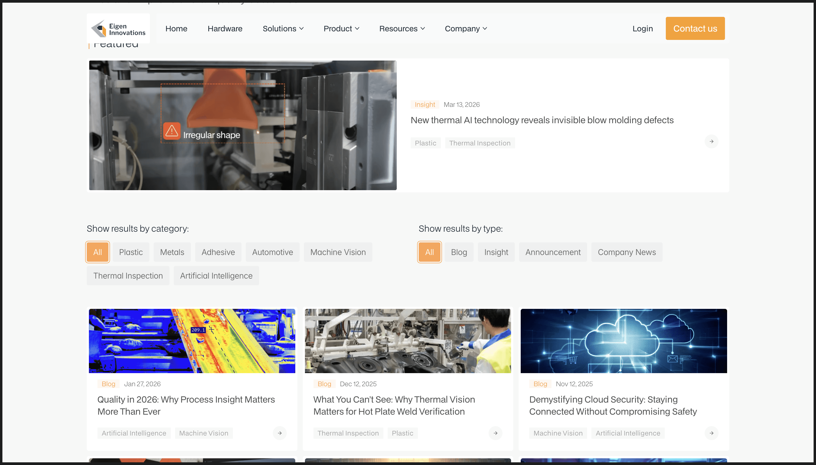
Task: Open the Hardware nav item
Action: [x=225, y=29]
